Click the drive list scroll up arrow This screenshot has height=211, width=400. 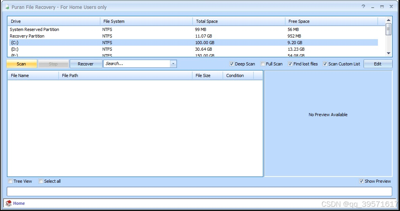click(388, 20)
